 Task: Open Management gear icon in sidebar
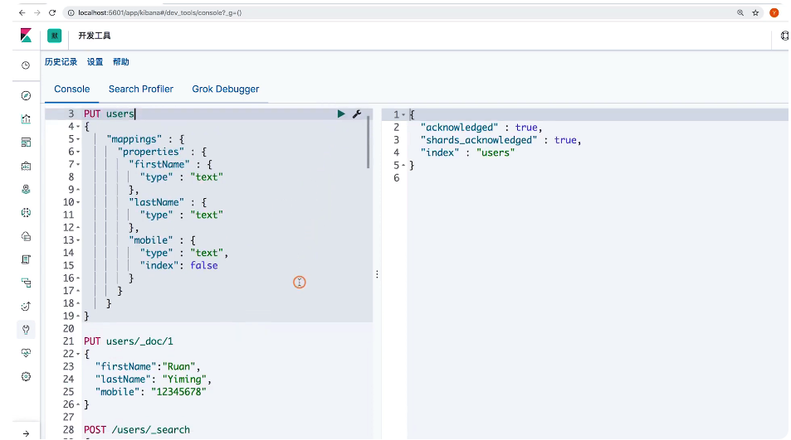point(26,376)
